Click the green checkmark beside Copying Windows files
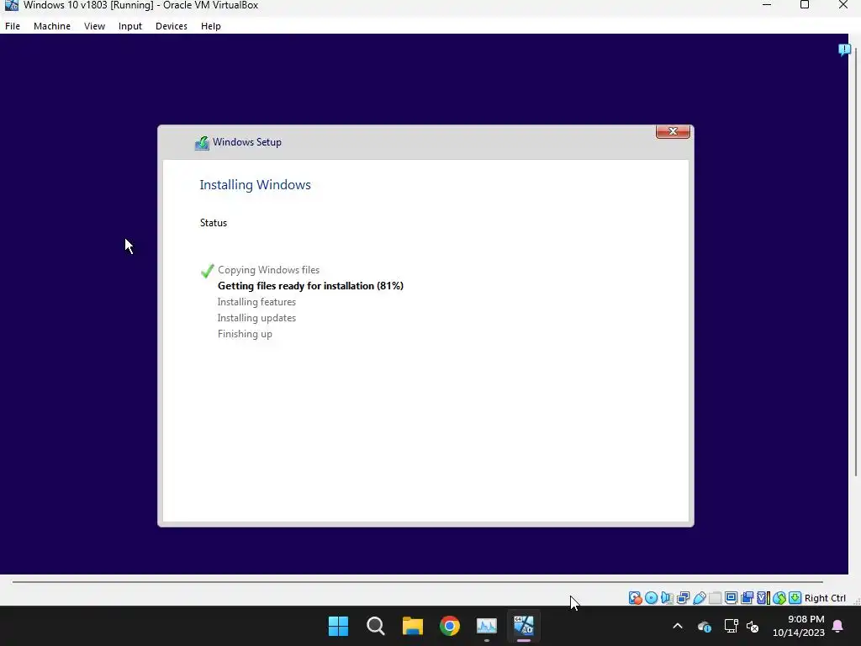 point(207,271)
